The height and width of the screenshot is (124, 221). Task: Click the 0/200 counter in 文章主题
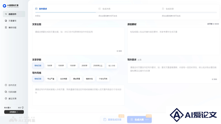tap(119, 51)
